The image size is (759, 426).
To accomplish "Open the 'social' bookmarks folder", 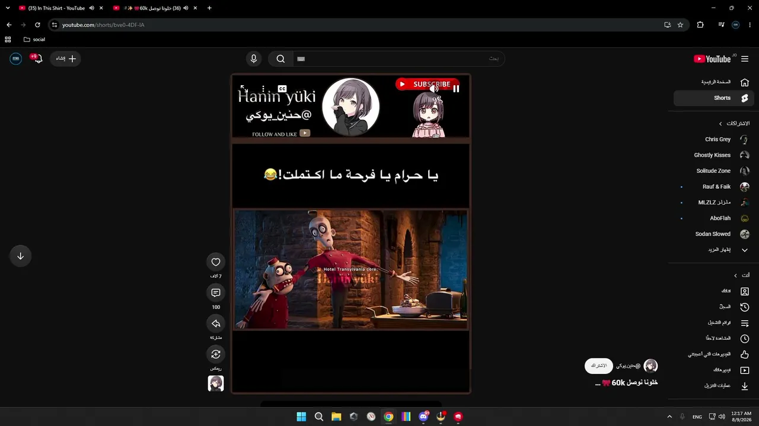I will click(34, 40).
